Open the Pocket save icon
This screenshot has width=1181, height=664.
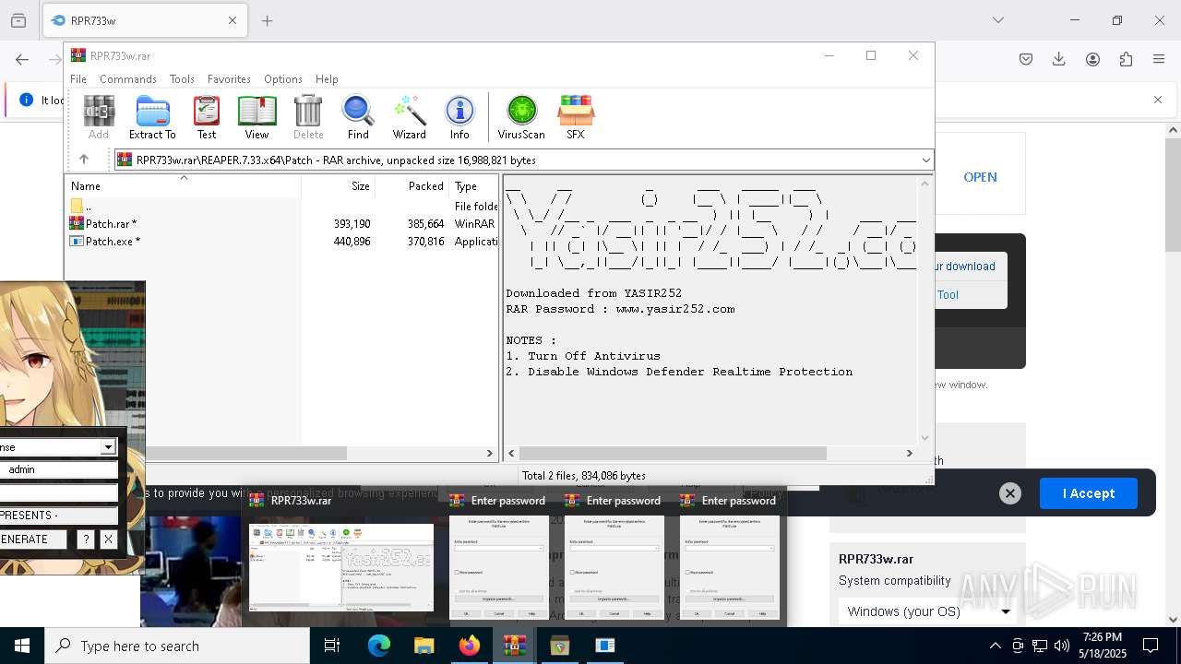pos(1026,59)
